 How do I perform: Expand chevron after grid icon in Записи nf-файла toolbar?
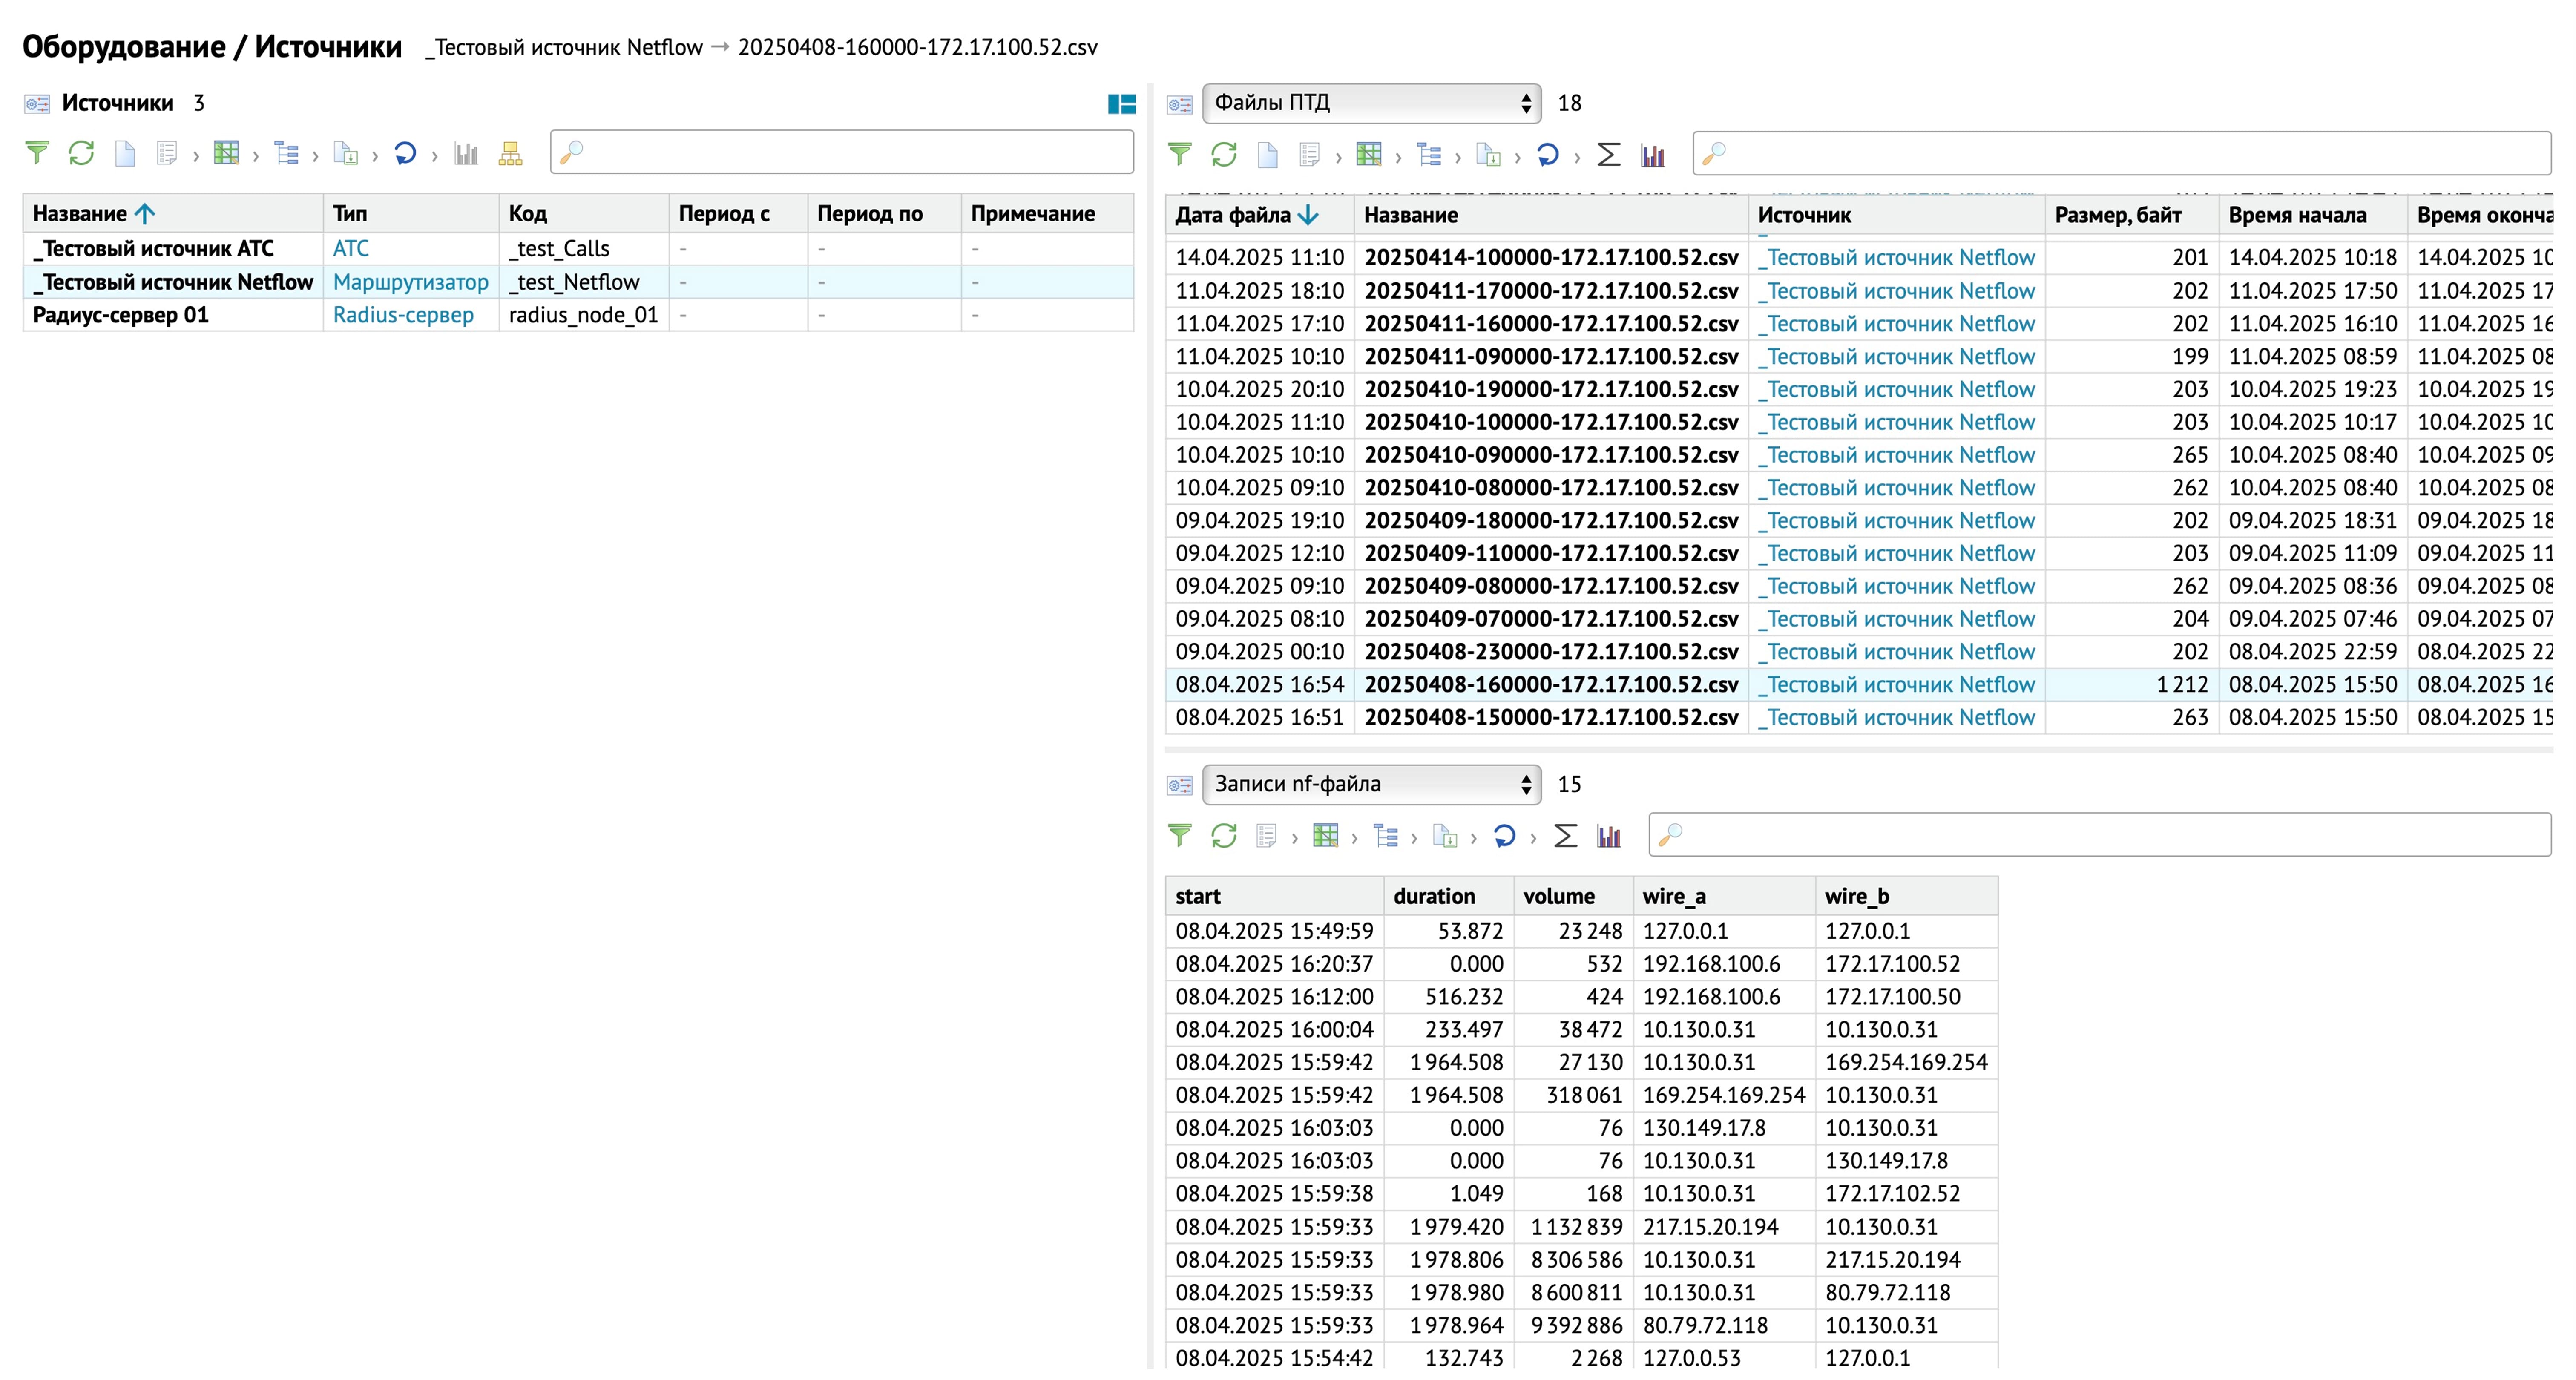click(x=1354, y=837)
